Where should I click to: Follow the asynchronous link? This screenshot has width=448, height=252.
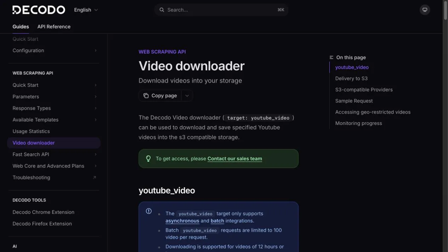[182, 221]
